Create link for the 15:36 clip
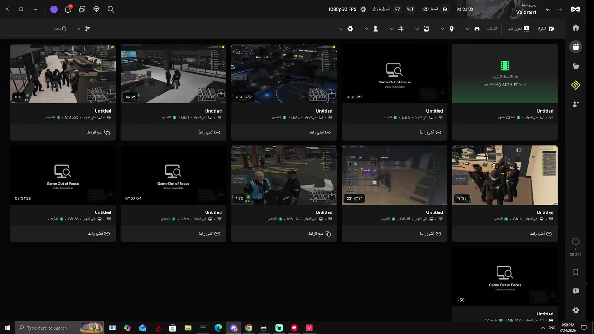Viewport: 594px width, 334px height. coord(541,234)
